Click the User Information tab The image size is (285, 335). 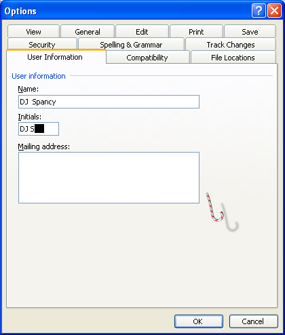pos(55,57)
